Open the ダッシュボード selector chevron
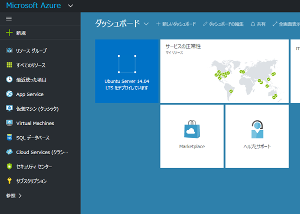Image resolution: width=300 pixels, height=214 pixels. click(146, 24)
